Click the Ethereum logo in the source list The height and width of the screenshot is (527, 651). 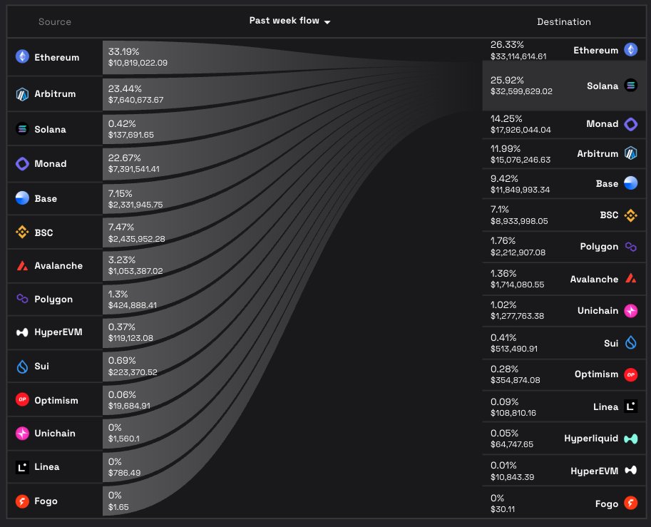point(22,57)
